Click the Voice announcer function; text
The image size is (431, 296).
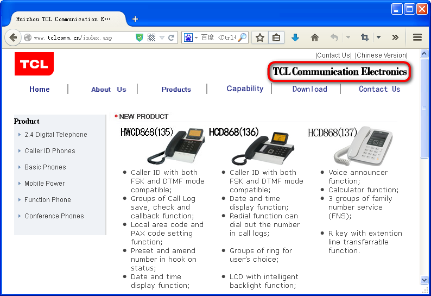click(x=358, y=177)
